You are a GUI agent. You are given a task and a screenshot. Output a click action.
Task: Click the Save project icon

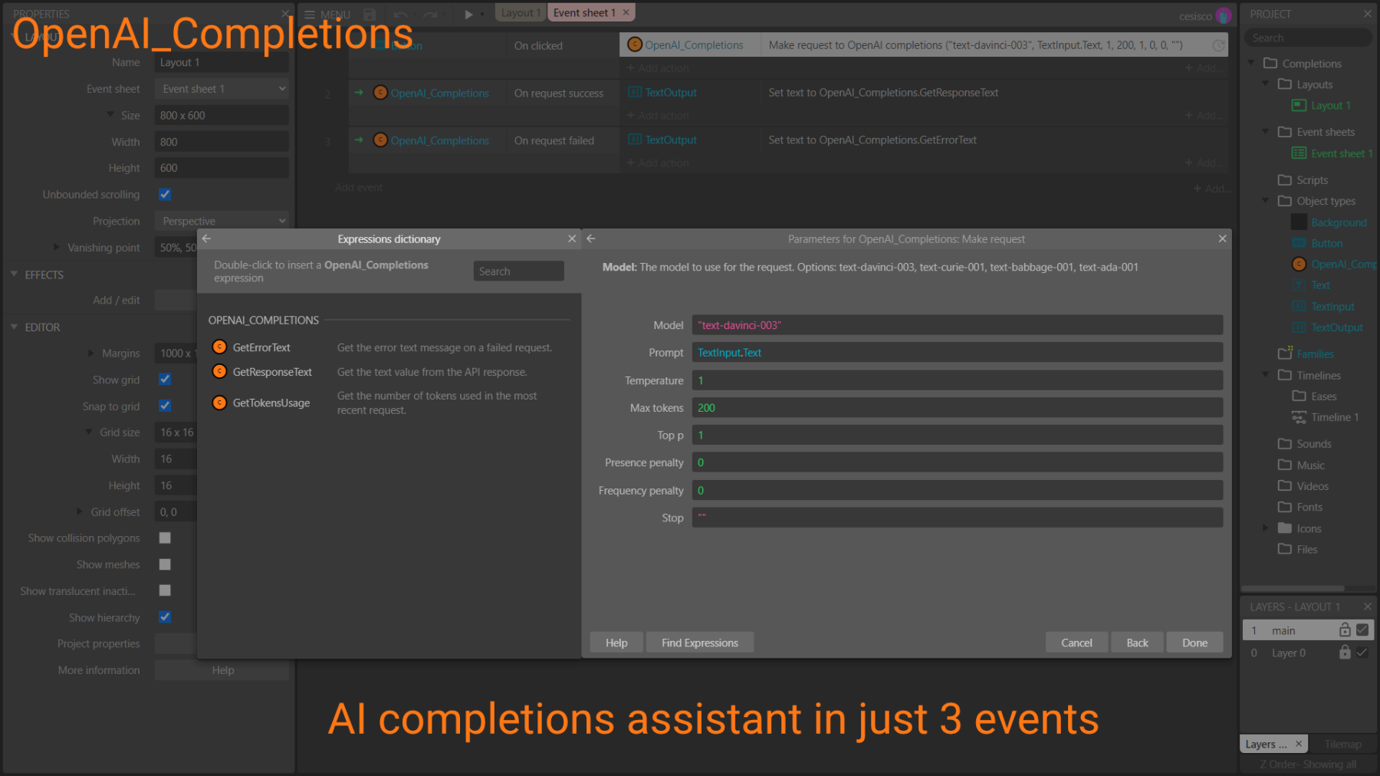(x=369, y=13)
